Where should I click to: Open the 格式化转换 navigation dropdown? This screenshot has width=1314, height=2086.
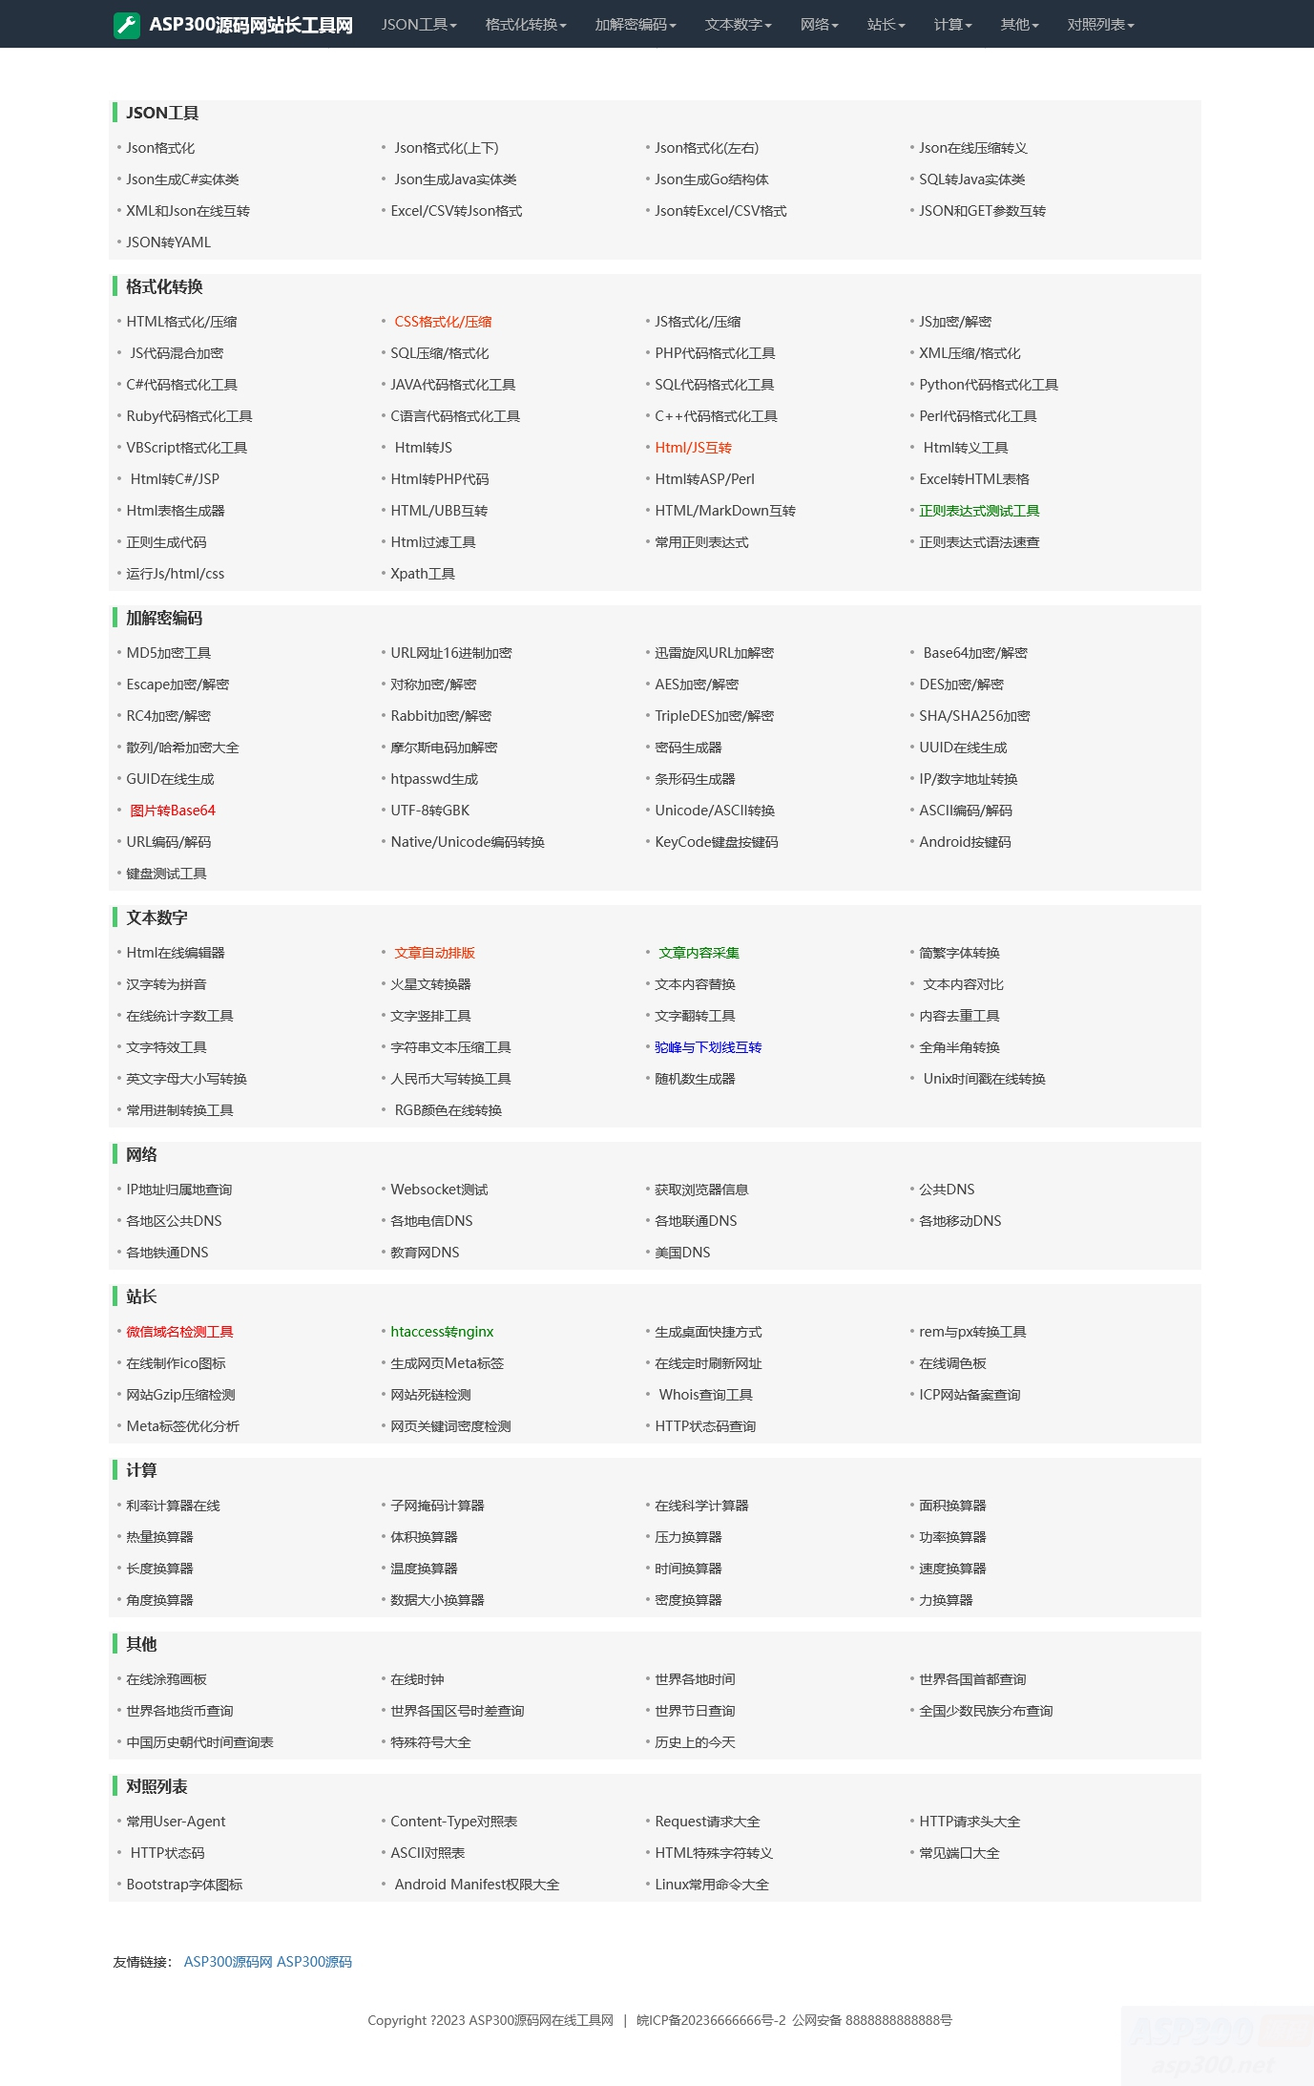point(526,25)
